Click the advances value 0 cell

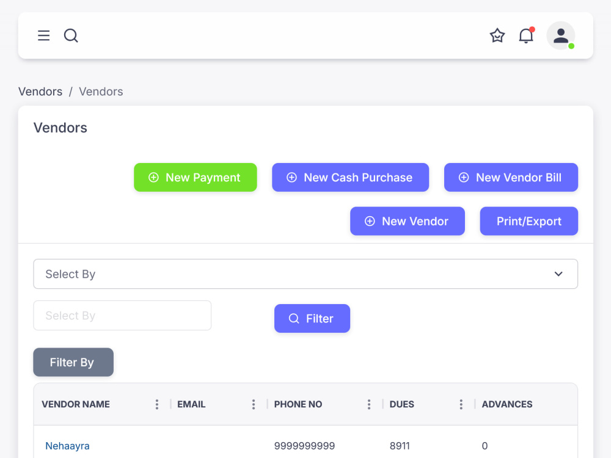pyautogui.click(x=485, y=446)
